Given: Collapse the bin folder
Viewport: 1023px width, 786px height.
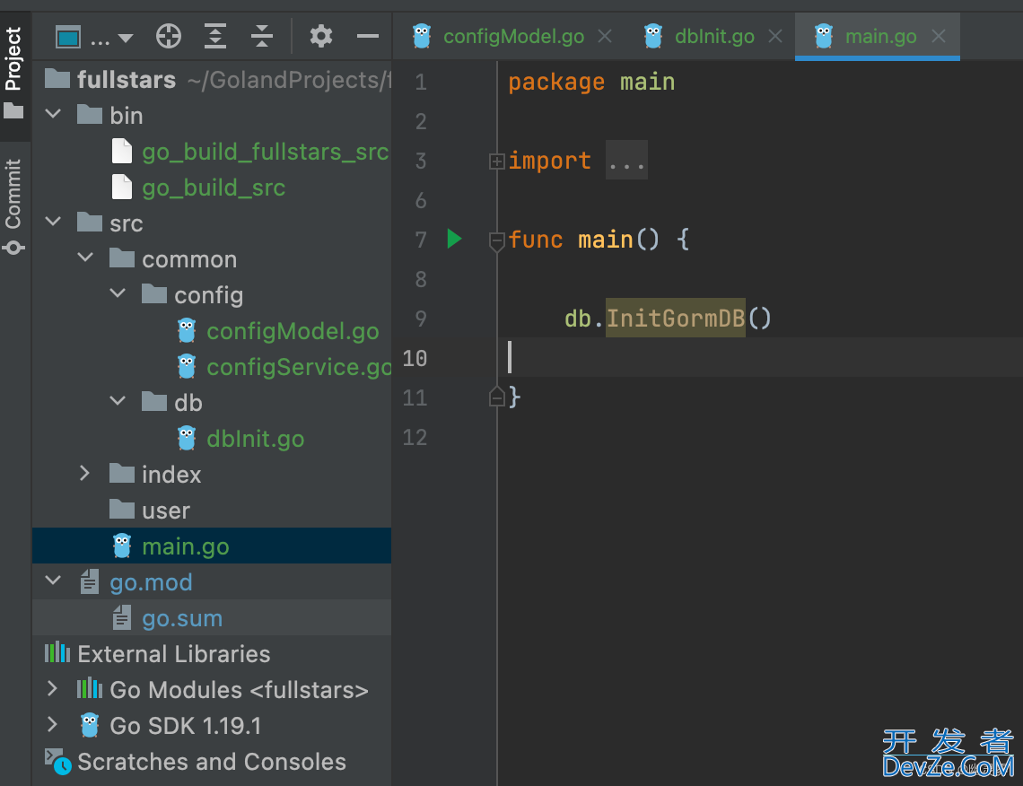Looking at the screenshot, I should tap(53, 116).
